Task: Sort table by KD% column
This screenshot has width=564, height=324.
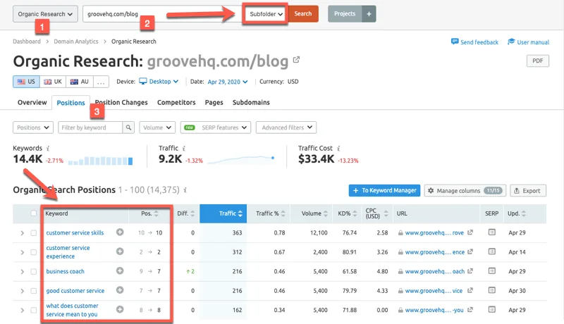Action: (347, 213)
